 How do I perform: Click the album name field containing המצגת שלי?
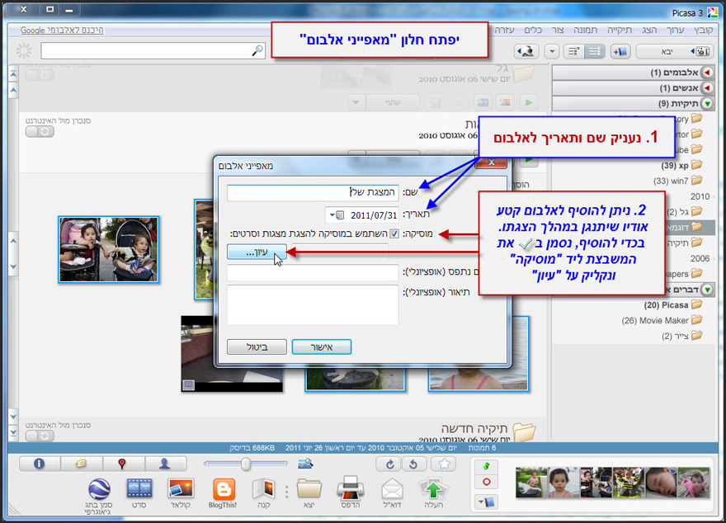[313, 192]
